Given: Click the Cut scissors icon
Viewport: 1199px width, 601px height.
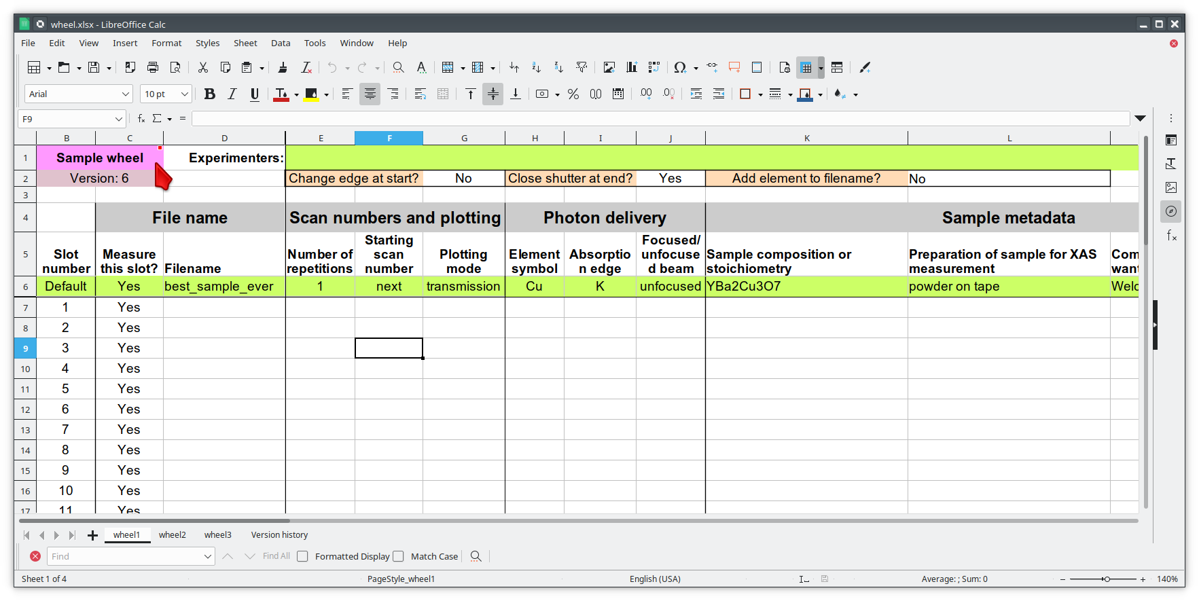Looking at the screenshot, I should [x=202, y=67].
